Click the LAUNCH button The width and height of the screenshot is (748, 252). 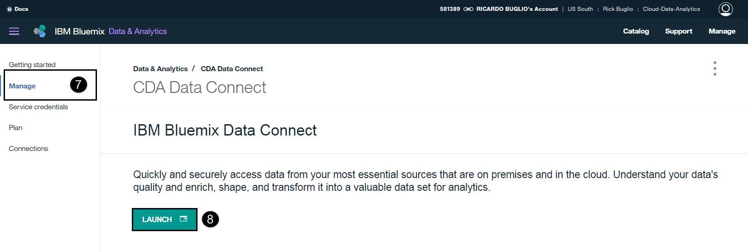point(164,219)
